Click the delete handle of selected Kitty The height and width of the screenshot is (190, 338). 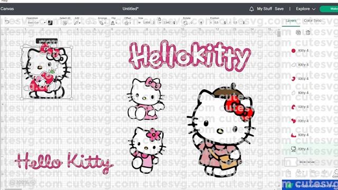(22, 47)
